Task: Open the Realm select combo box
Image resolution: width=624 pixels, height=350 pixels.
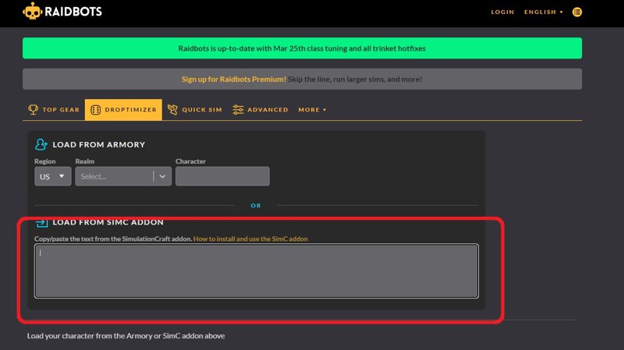Action: [x=123, y=176]
